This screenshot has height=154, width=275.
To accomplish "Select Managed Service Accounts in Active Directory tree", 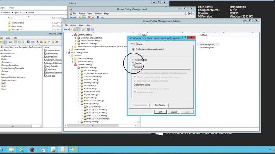I will coord(13,77).
